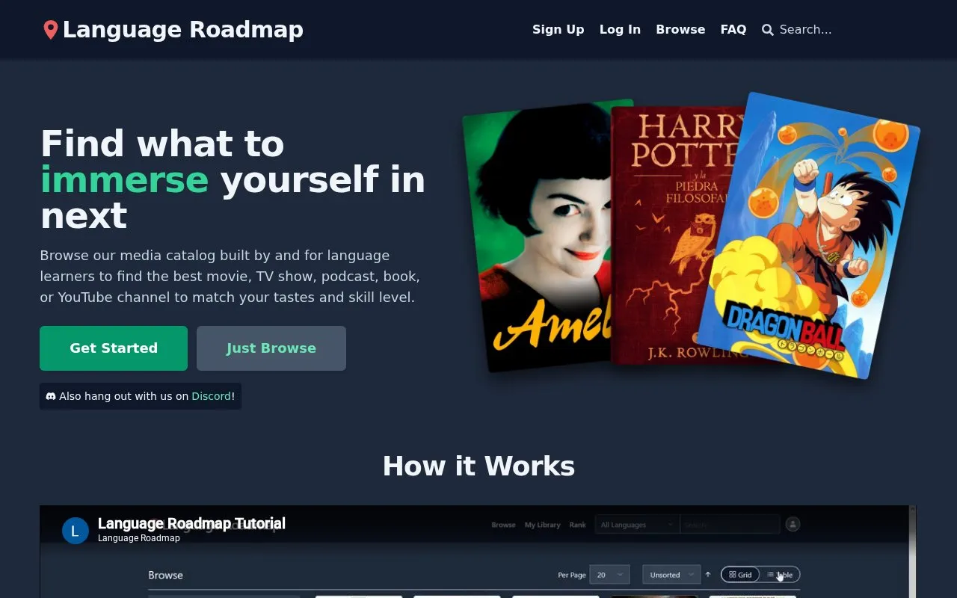Click the magnifying glass search icon

tap(768, 30)
